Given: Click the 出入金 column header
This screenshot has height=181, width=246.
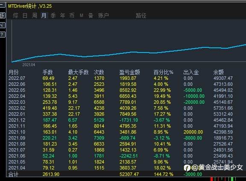Looking at the screenshot, I should point(191,72).
